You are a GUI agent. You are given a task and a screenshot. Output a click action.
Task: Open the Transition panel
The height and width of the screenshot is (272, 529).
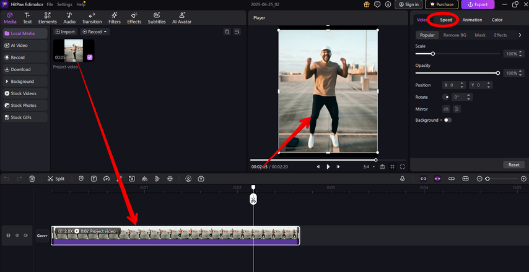pyautogui.click(x=92, y=18)
